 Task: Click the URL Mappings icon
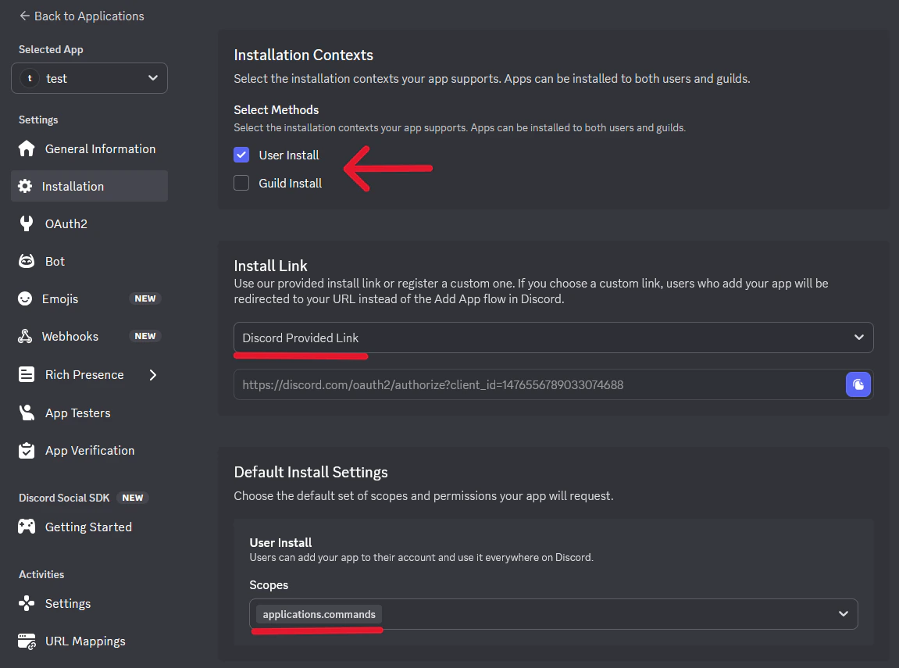(x=27, y=641)
